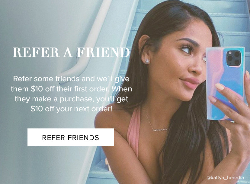Click the iridescent phone case in the photo
This screenshot has width=250, height=184.
pos(225,83)
